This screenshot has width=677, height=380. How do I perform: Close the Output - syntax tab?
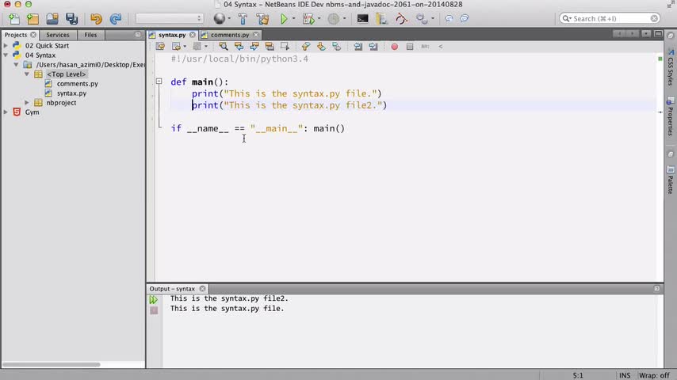(x=202, y=288)
